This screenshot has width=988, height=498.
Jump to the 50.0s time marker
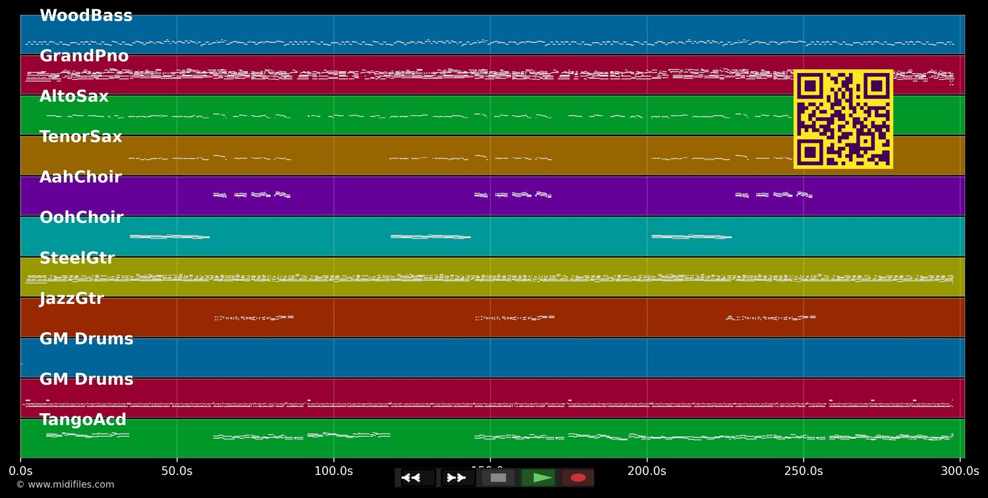(177, 471)
